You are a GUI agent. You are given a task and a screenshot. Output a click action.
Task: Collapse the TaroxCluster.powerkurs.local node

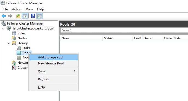pyautogui.click(x=4, y=28)
